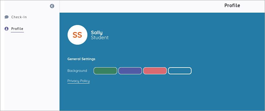265x111 pixels.
Task: Open the Check-In sidebar menu item
Action: 19,17
